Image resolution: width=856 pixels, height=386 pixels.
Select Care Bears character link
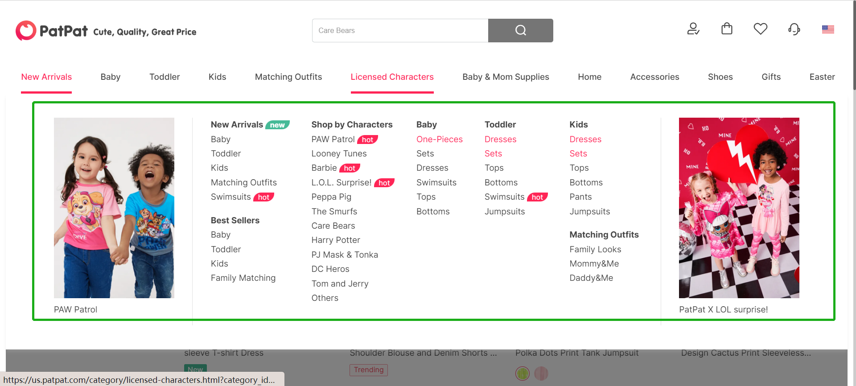pyautogui.click(x=333, y=226)
